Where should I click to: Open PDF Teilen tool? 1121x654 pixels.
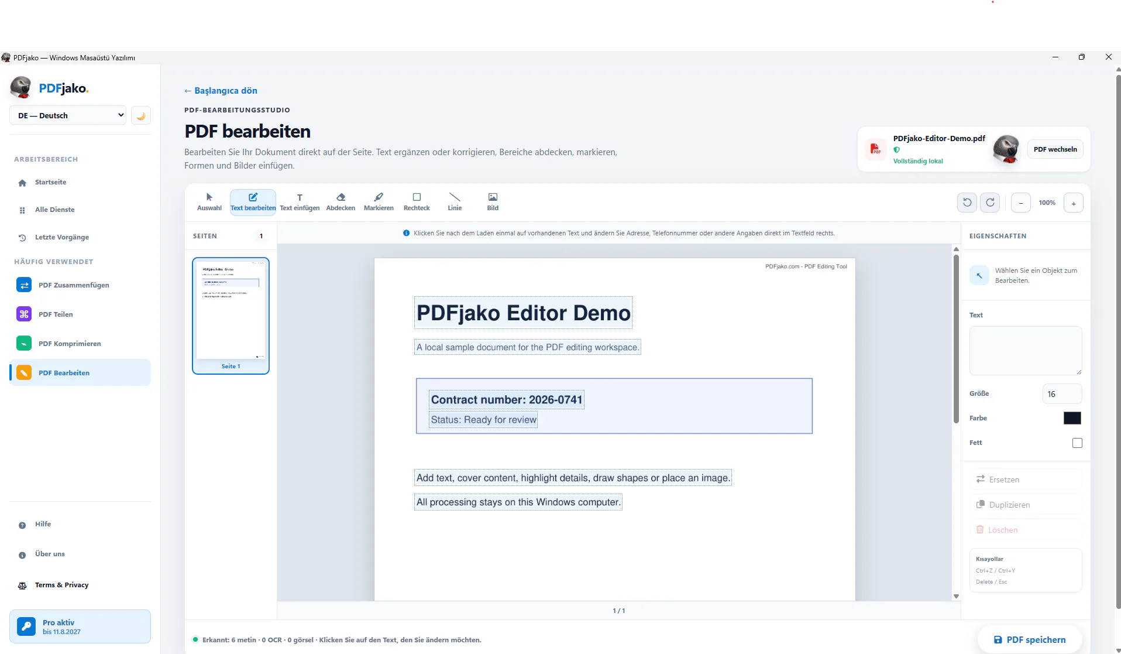[x=80, y=314]
